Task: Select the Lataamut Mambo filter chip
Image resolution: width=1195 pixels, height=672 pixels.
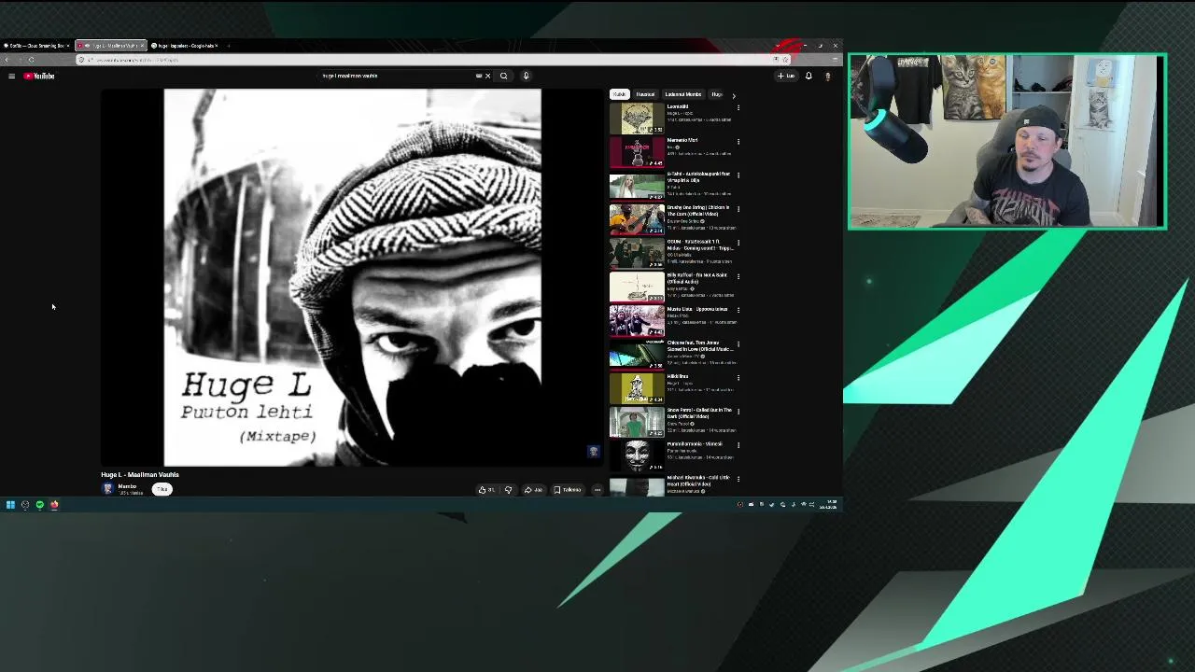Action: coord(682,94)
